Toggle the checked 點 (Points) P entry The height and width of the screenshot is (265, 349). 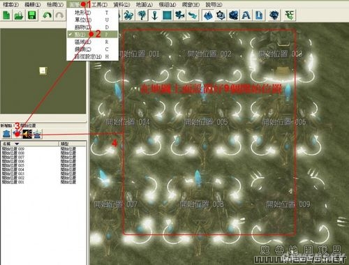click(92, 34)
